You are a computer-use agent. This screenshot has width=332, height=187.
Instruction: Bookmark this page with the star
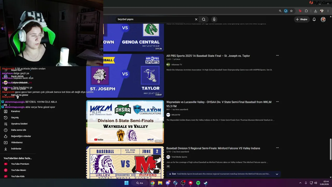point(291,11)
